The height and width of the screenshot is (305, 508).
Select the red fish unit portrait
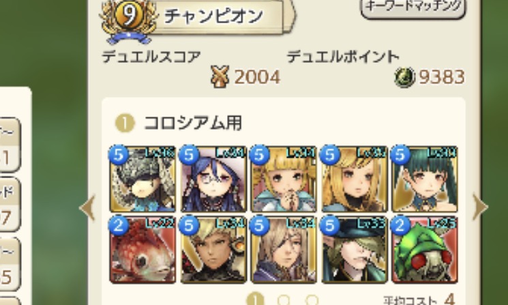(143, 250)
